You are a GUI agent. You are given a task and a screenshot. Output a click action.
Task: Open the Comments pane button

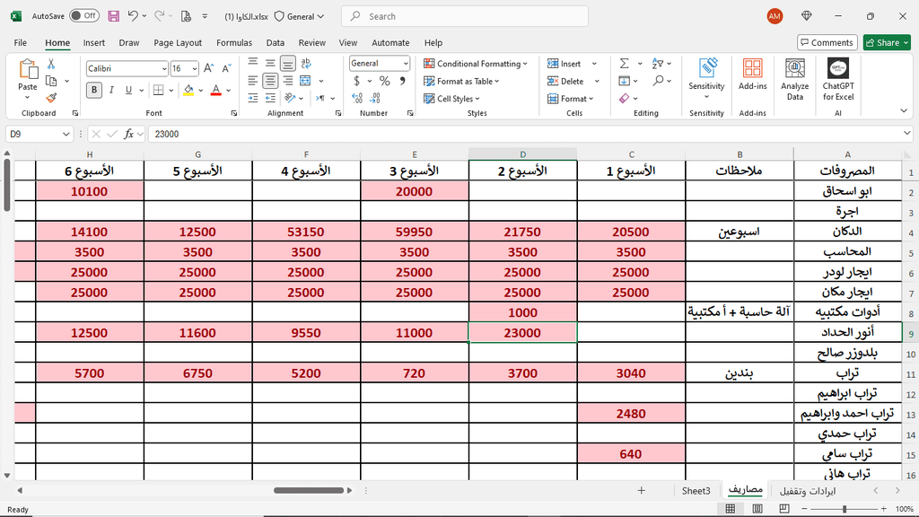(x=827, y=42)
